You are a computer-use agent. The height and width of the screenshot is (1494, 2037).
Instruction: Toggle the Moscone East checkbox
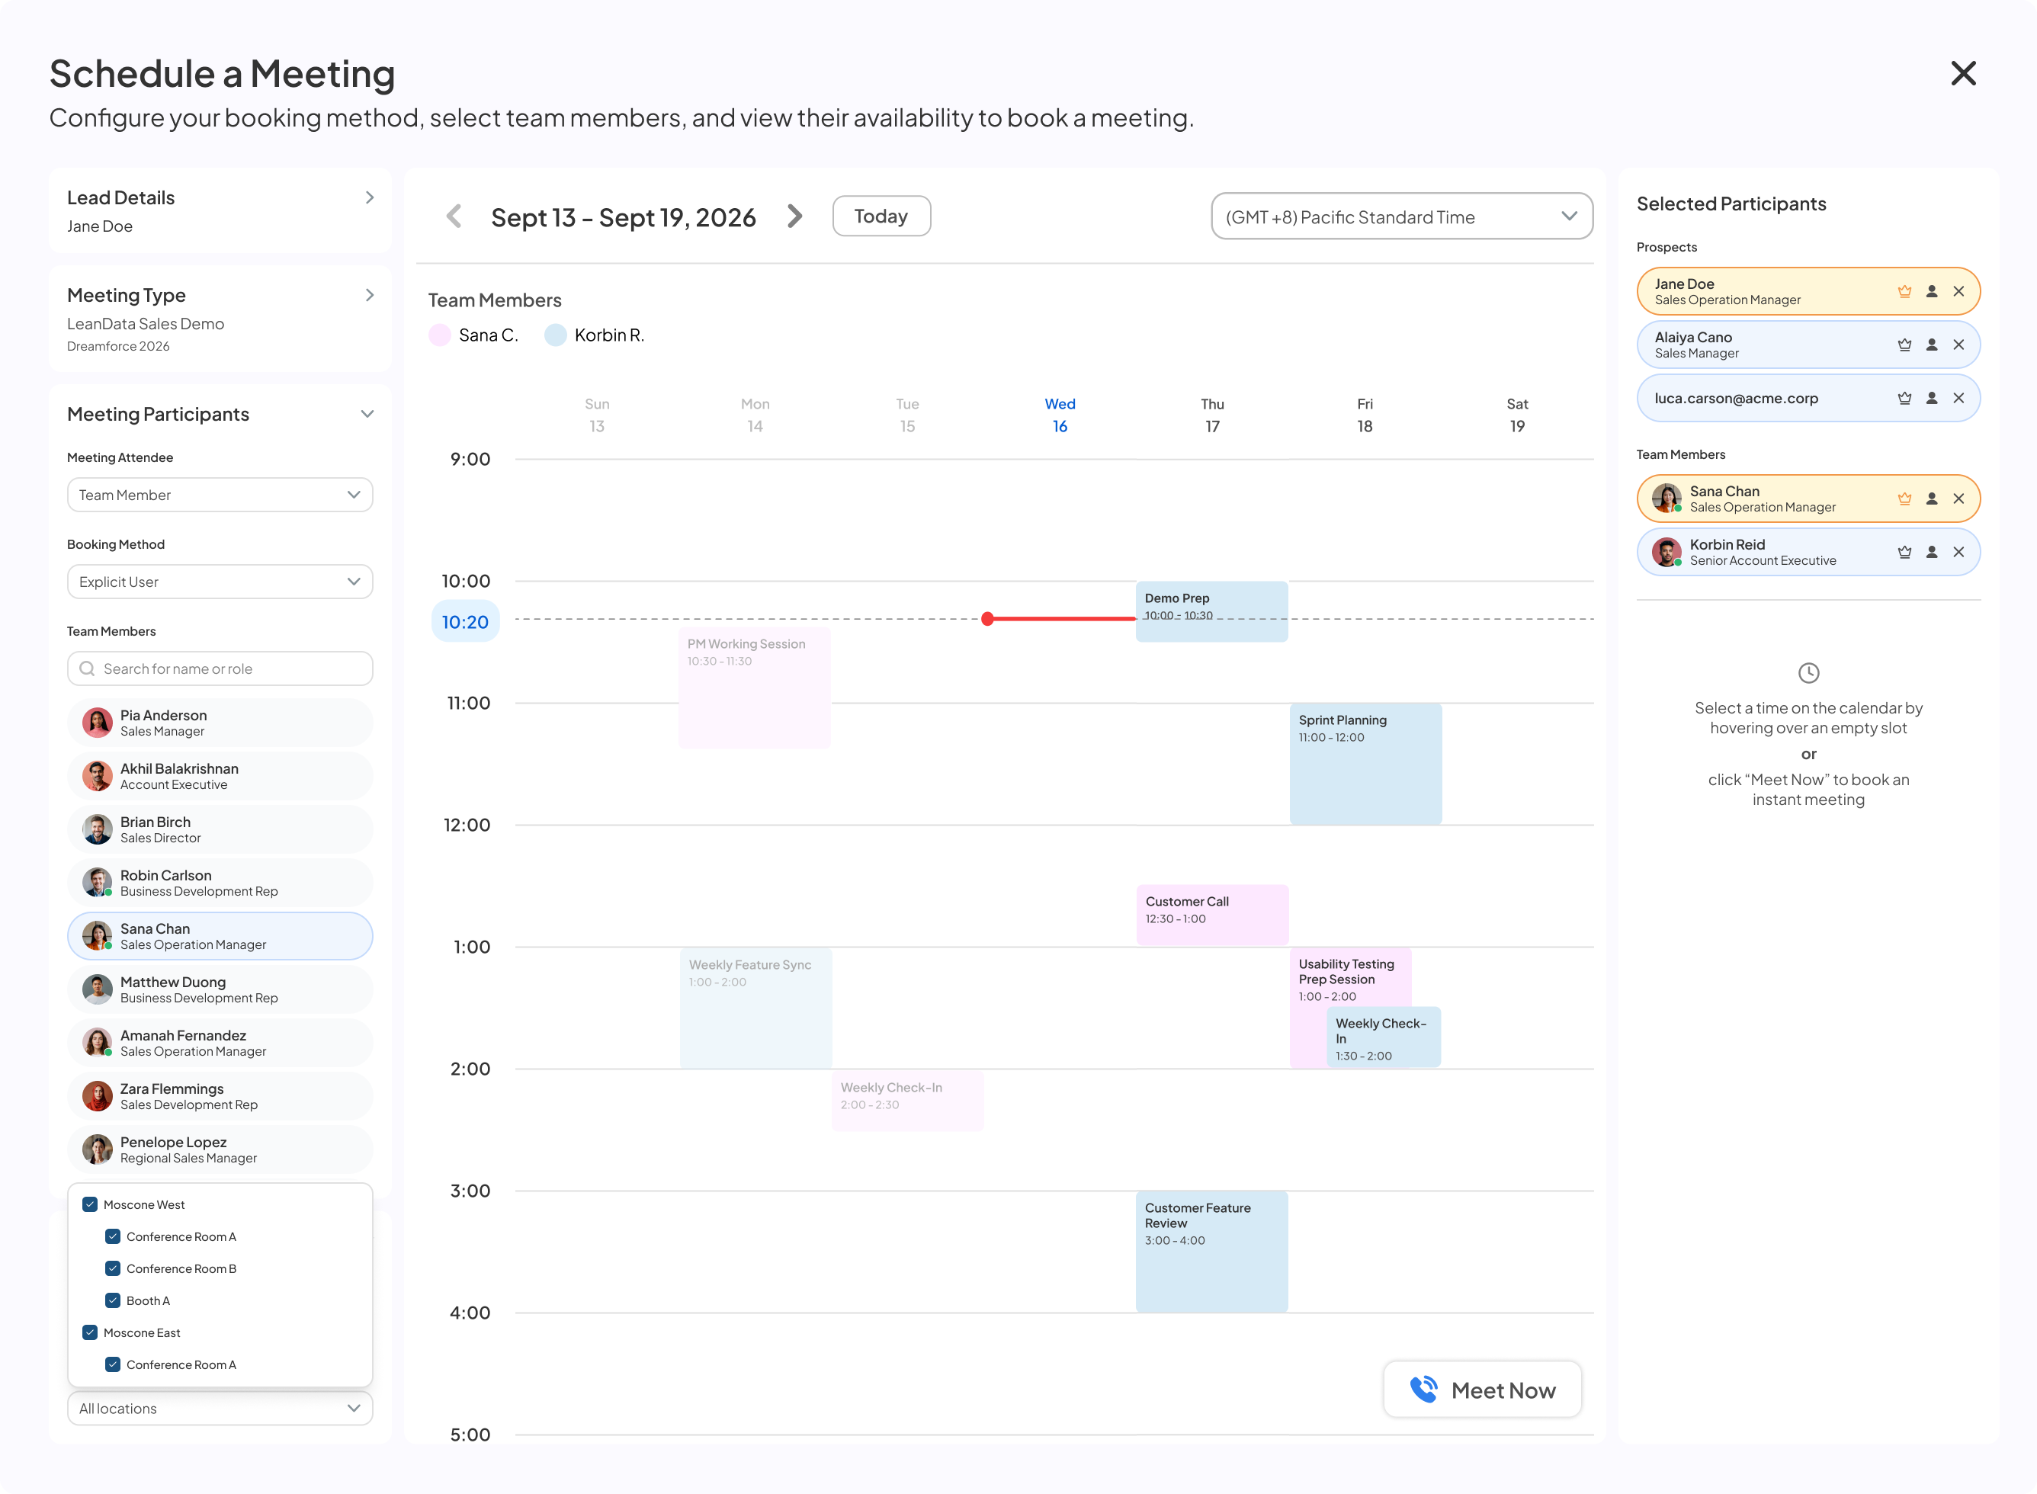[89, 1333]
